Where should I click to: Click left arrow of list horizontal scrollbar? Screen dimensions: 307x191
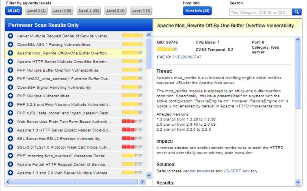click(8, 182)
